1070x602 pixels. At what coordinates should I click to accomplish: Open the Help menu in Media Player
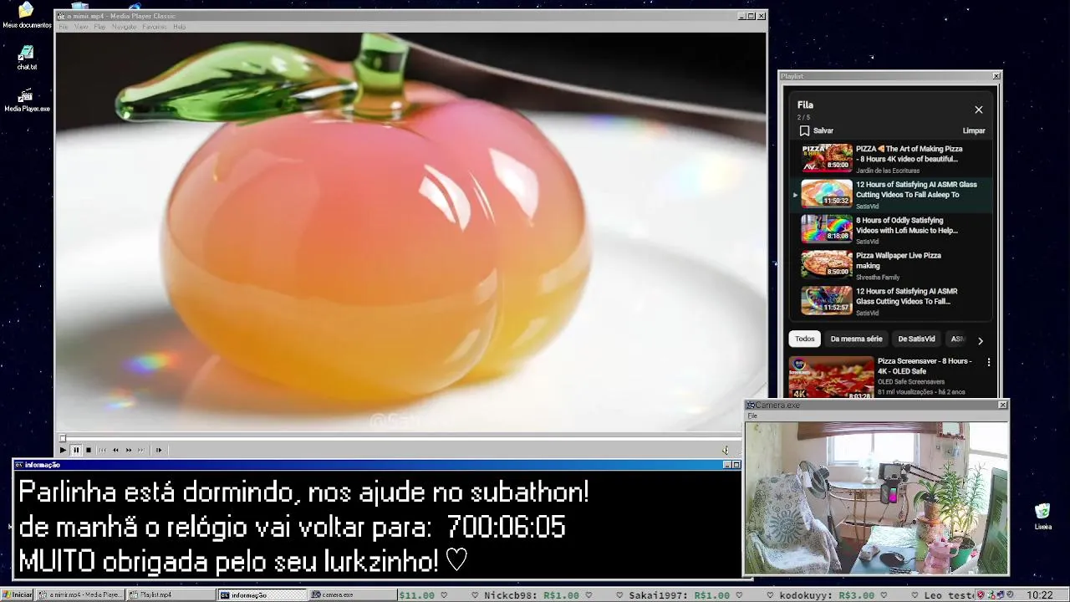point(179,27)
